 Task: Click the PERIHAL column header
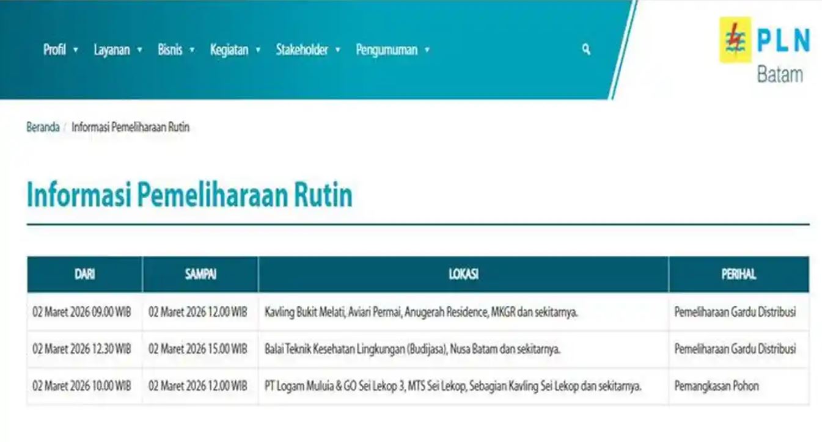738,275
